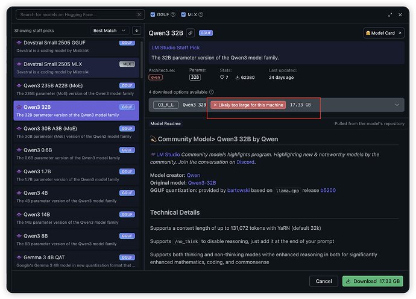Clear the search field with the X icon
416x299 pixels.
(139, 14)
